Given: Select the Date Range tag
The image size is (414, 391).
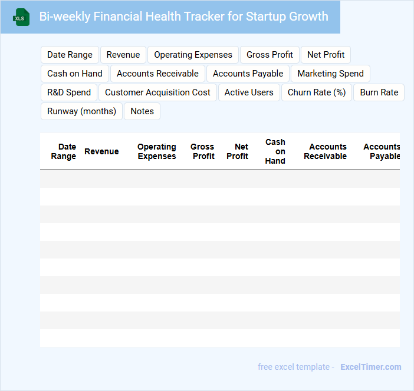Looking at the screenshot, I should click(x=70, y=55).
